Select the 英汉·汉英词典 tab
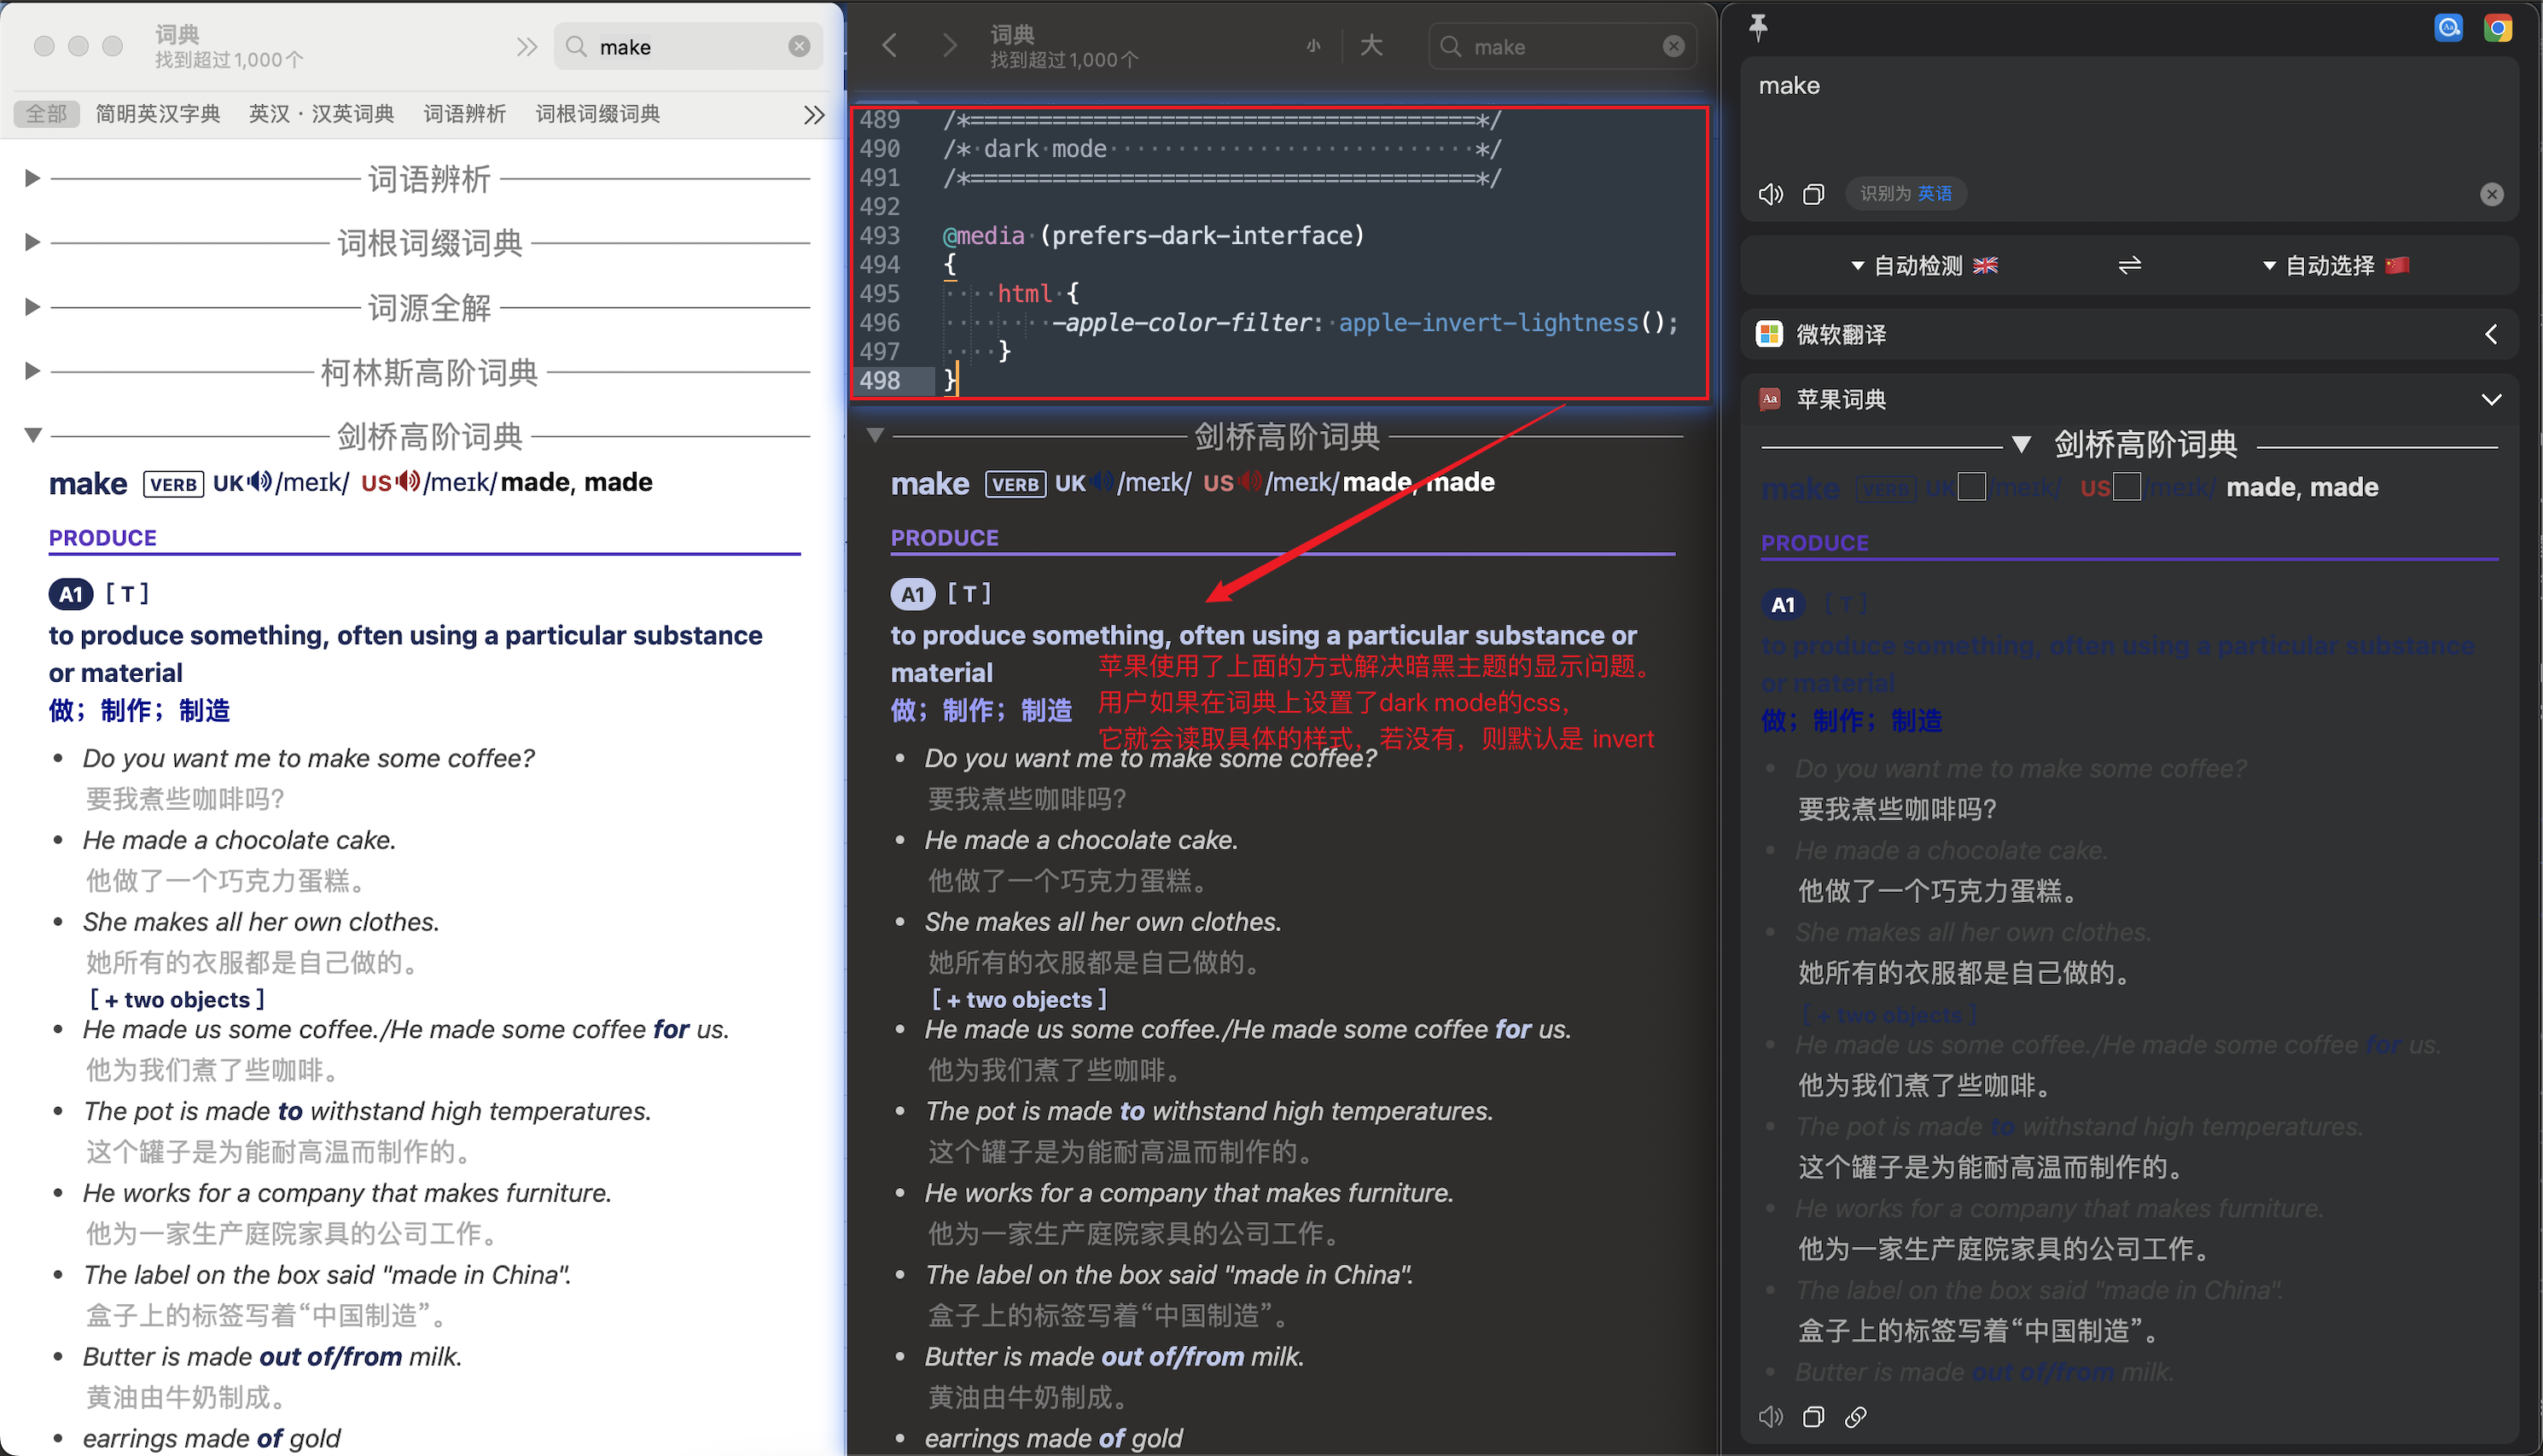This screenshot has height=1456, width=2543. pos(322,114)
